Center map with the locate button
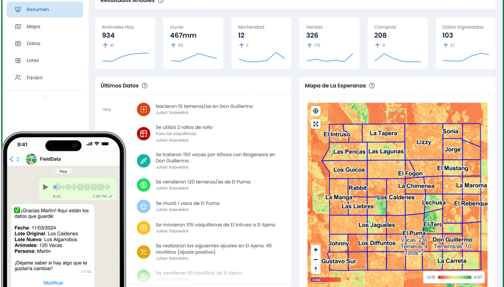504x287 pixels. click(x=315, y=111)
